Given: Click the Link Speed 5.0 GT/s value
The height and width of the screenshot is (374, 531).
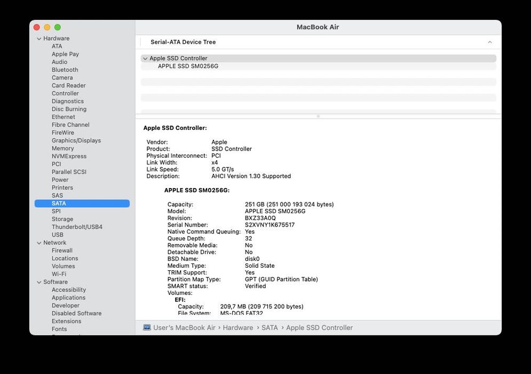Looking at the screenshot, I should tap(223, 169).
